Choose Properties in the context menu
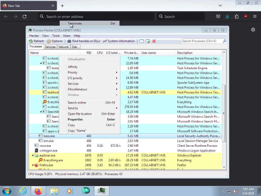261x196 pixels. pos(89,119)
